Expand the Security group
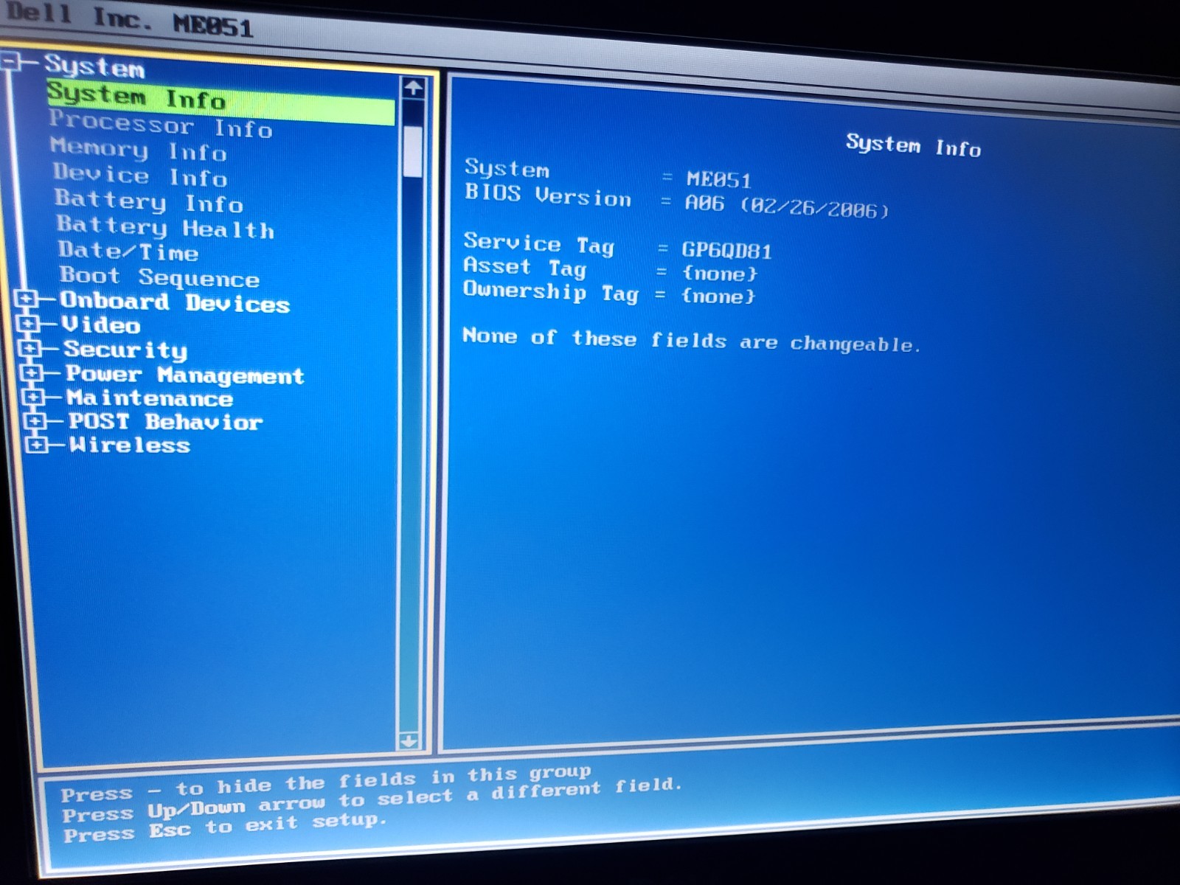This screenshot has height=885, width=1180. pos(29,347)
